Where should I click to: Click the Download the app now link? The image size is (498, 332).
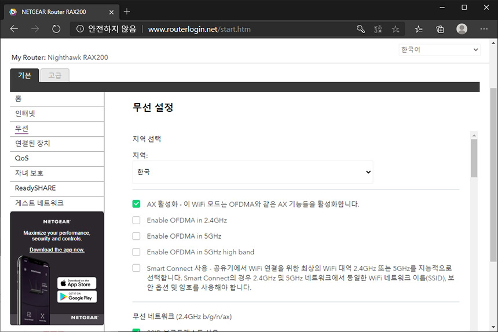pyautogui.click(x=57, y=250)
